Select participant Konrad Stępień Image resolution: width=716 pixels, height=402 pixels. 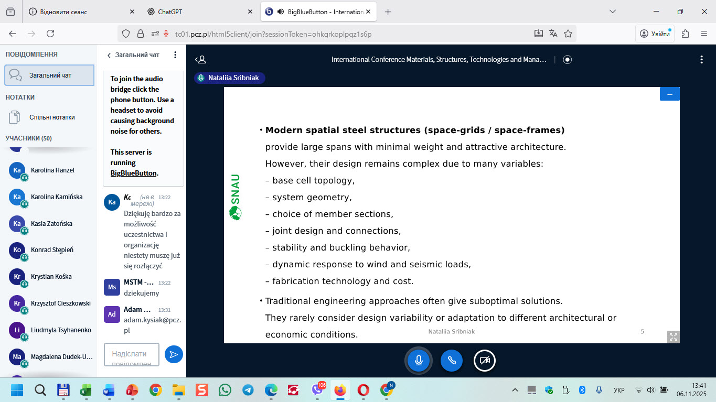(x=52, y=250)
